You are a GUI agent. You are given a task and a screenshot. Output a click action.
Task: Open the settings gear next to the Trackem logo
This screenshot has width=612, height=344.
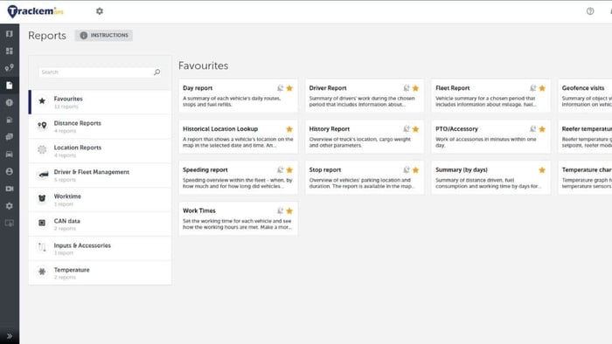coord(100,11)
